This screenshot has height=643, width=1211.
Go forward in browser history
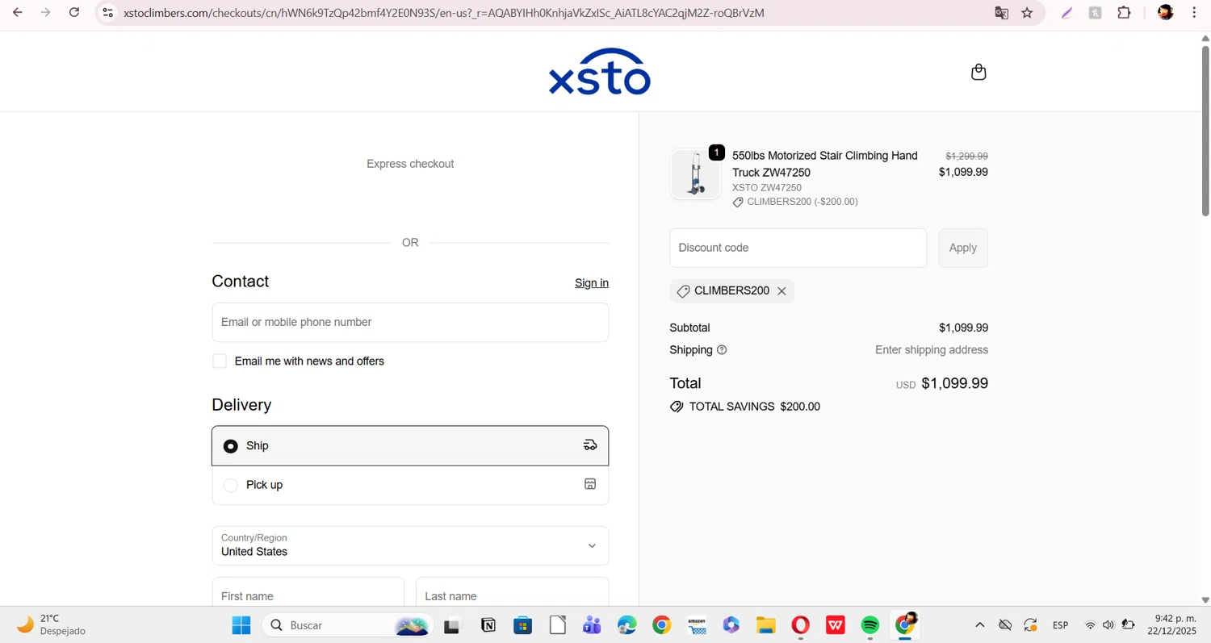click(x=46, y=13)
